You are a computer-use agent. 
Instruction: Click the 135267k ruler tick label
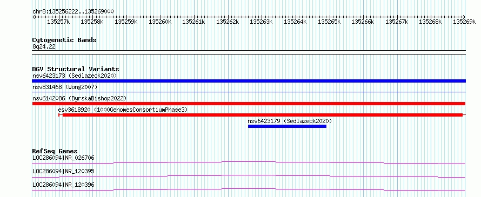[x=397, y=22]
